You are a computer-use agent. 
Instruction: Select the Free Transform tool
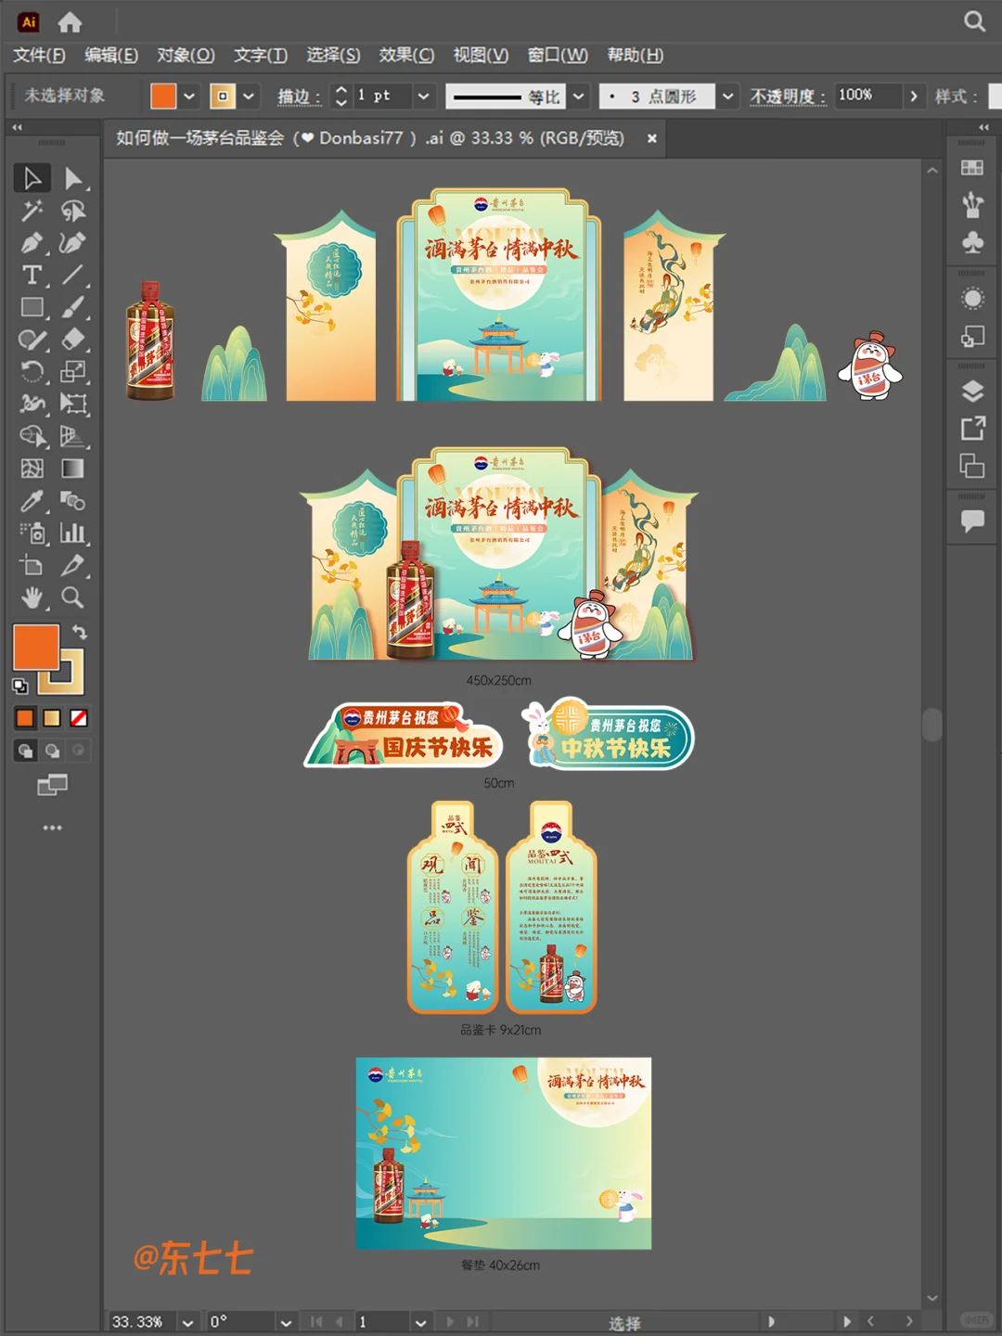[x=72, y=404]
